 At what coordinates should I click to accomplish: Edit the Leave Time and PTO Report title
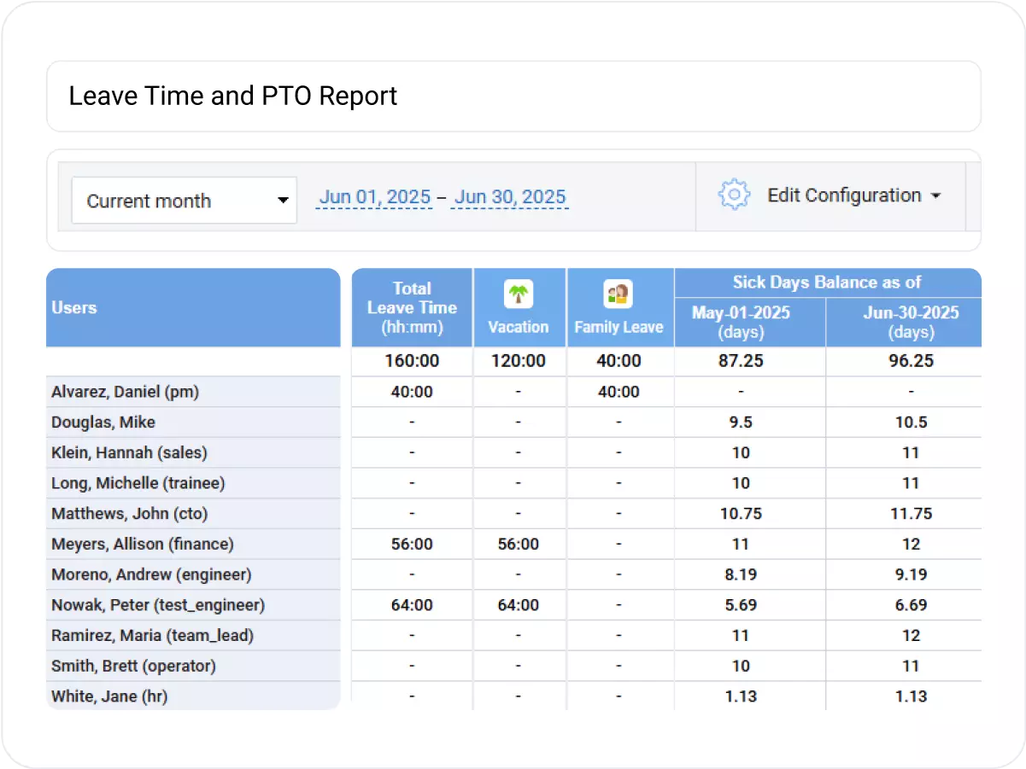click(x=232, y=96)
